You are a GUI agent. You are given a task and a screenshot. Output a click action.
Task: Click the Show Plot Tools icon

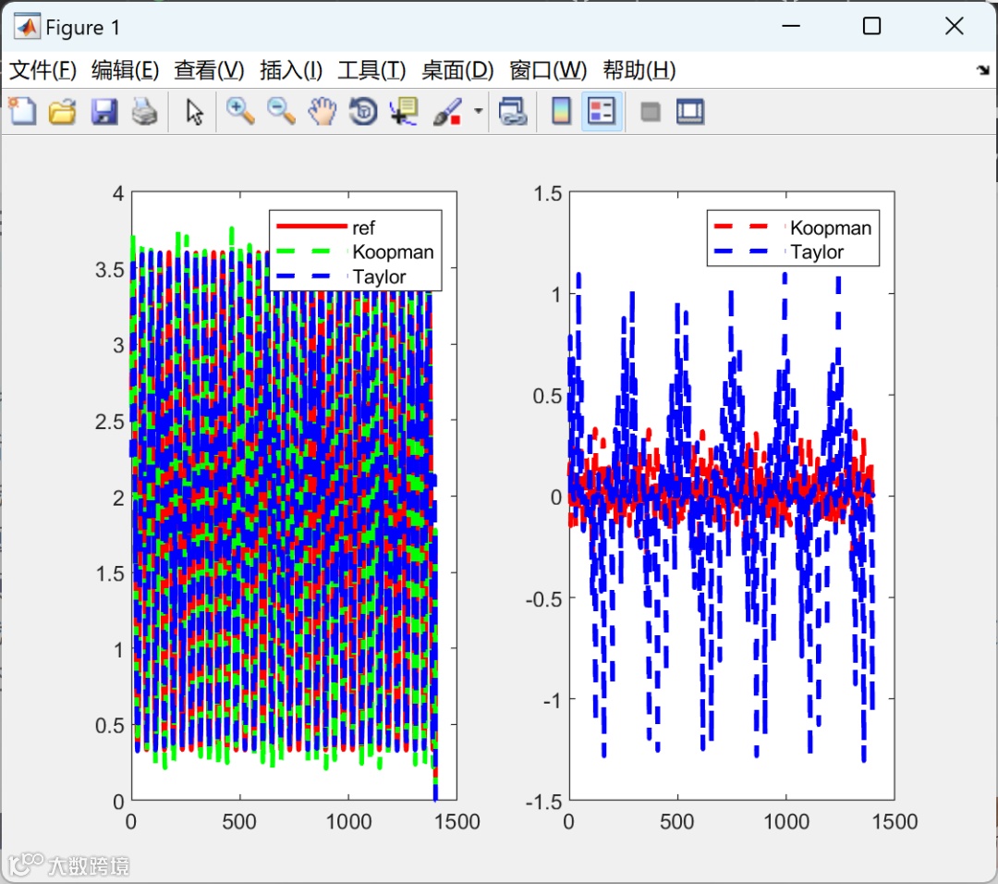coord(690,112)
